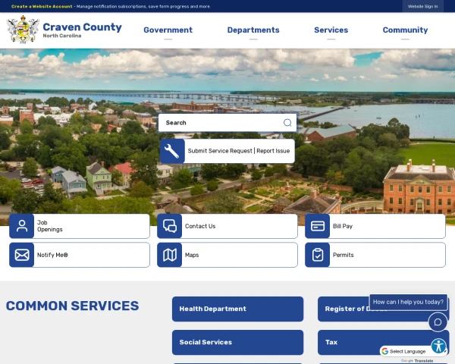
Task: Click the search magnifier icon
Action: coord(287,123)
